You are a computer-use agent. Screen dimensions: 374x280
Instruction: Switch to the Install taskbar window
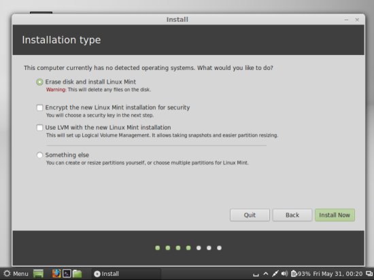click(x=126, y=274)
